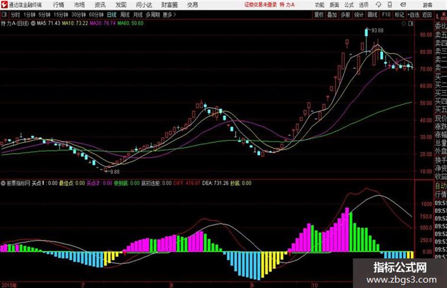Click the 游客 user label
The image size is (447, 288).
(x=427, y=5)
